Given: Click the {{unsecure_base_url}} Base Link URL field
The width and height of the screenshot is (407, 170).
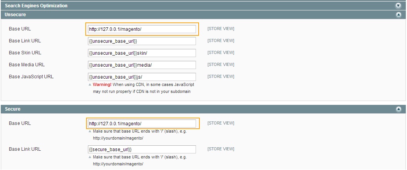Looking at the screenshot, I should point(142,41).
